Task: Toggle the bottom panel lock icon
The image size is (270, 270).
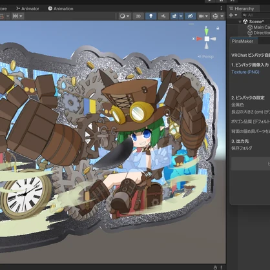Action: 215,267
